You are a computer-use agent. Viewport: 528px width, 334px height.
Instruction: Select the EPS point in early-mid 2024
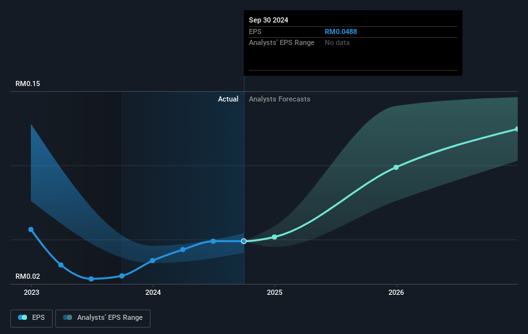(x=183, y=250)
